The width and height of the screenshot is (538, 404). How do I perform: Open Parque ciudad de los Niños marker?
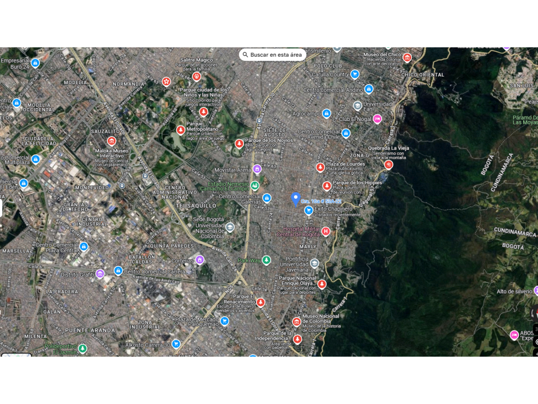pyautogui.click(x=203, y=112)
